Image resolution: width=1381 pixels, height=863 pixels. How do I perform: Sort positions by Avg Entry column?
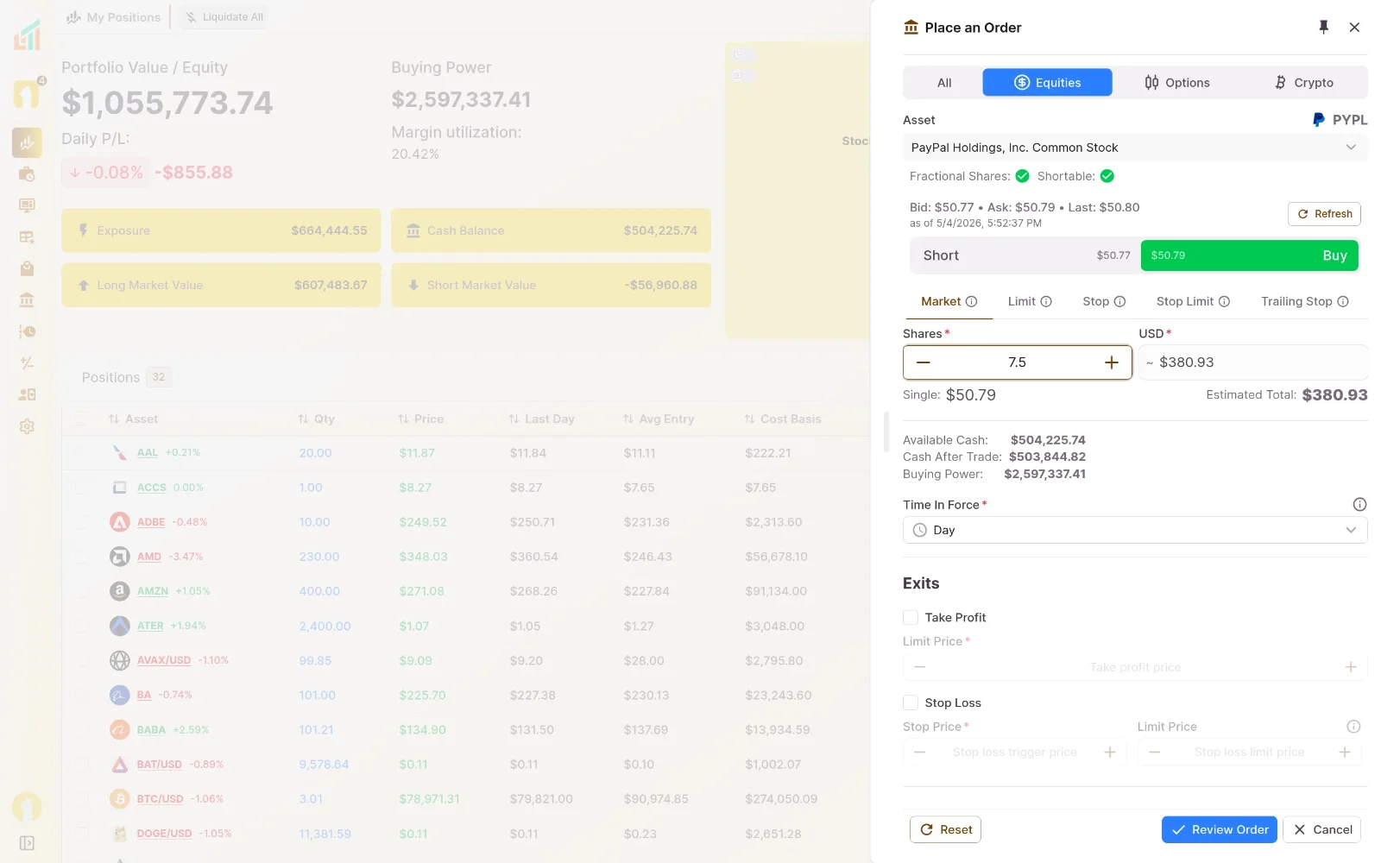[x=659, y=419]
